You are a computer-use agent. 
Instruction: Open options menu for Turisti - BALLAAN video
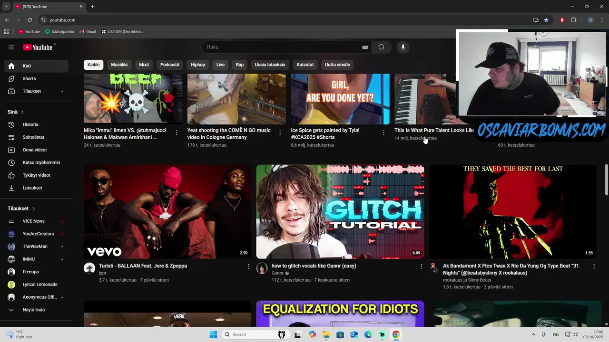coord(248,266)
